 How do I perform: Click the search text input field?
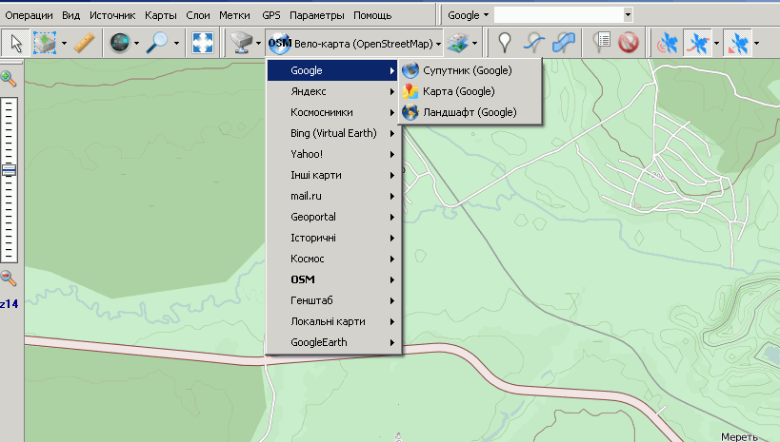pos(557,15)
